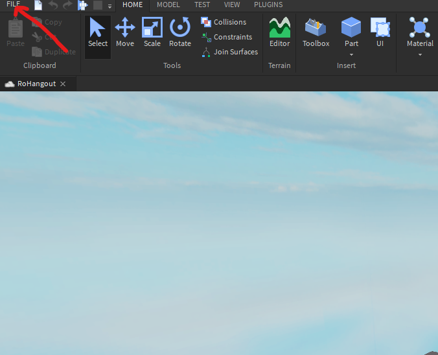Screen dimensions: 438x355
Task: Activate the Move tool
Action: click(x=125, y=32)
